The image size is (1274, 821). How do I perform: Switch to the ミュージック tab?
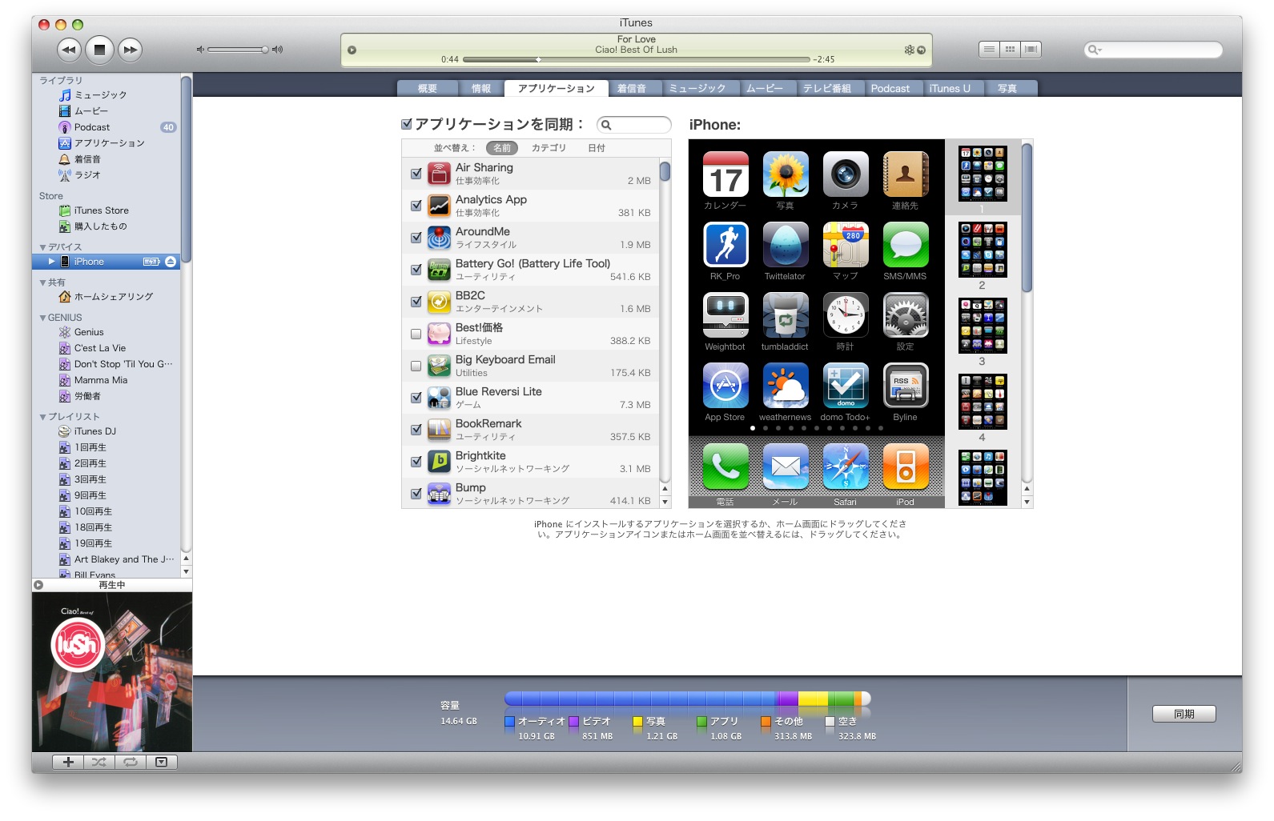pyautogui.click(x=697, y=89)
